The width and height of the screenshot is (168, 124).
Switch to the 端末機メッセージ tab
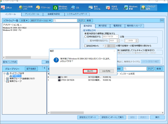134,26
